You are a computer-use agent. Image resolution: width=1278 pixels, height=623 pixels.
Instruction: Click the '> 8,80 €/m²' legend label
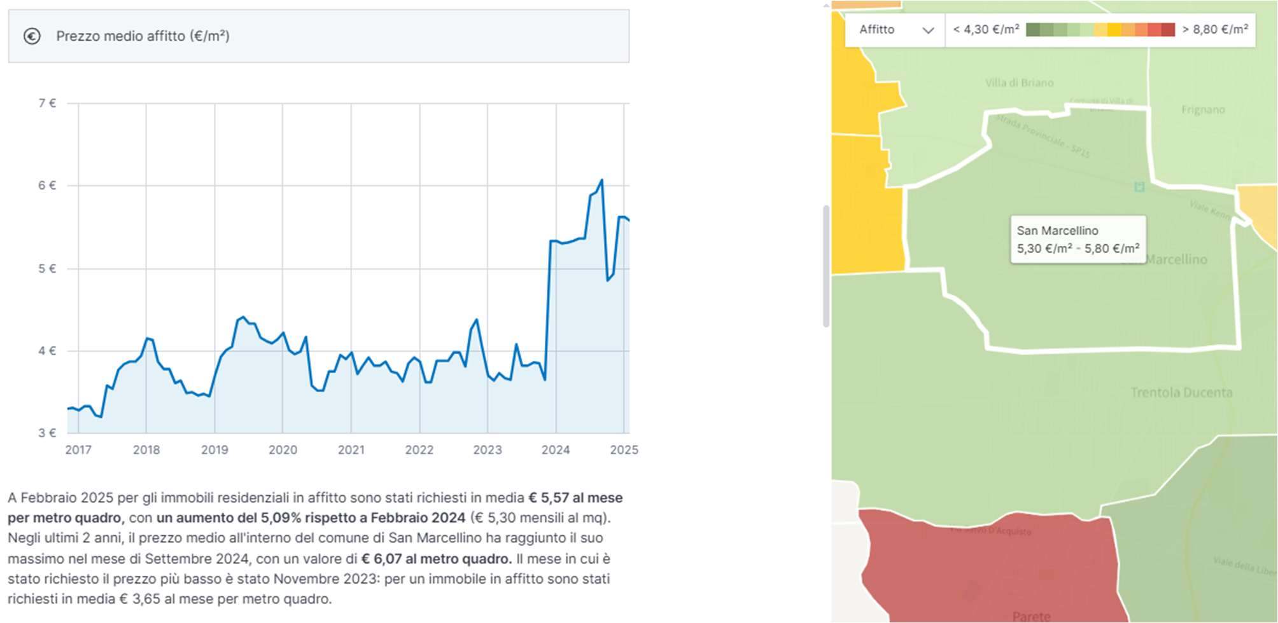1215,30
